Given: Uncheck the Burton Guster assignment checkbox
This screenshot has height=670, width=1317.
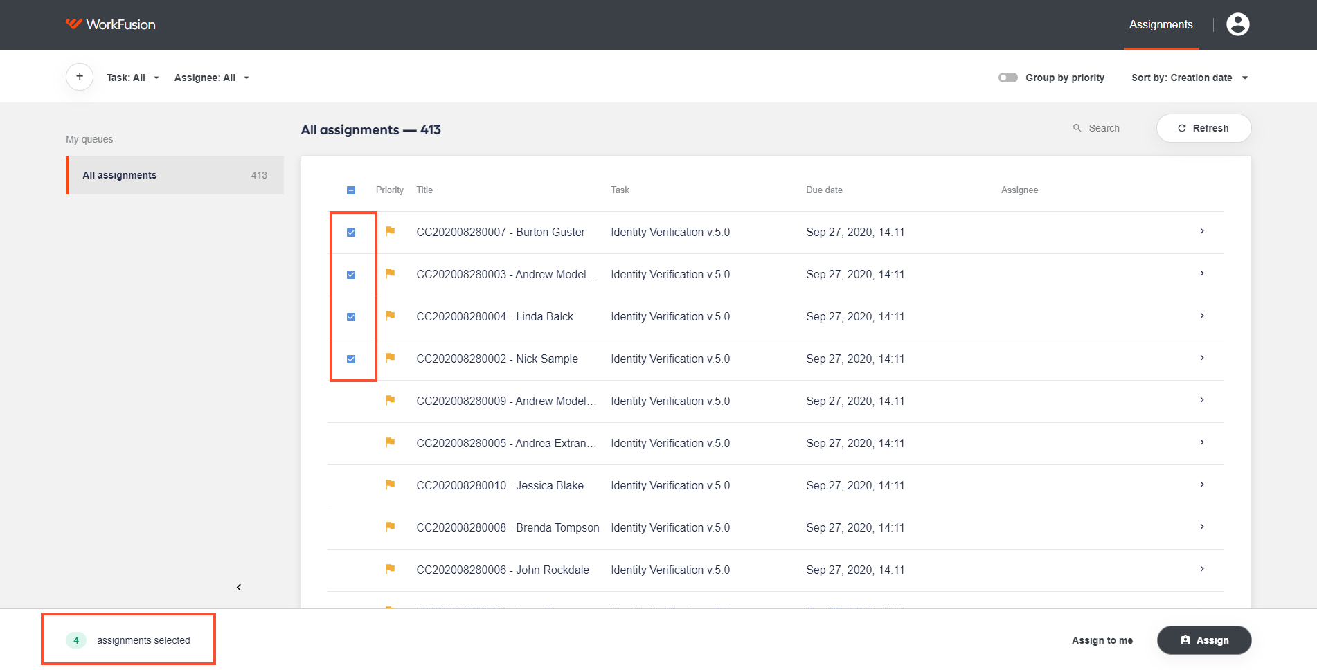Looking at the screenshot, I should click(351, 233).
